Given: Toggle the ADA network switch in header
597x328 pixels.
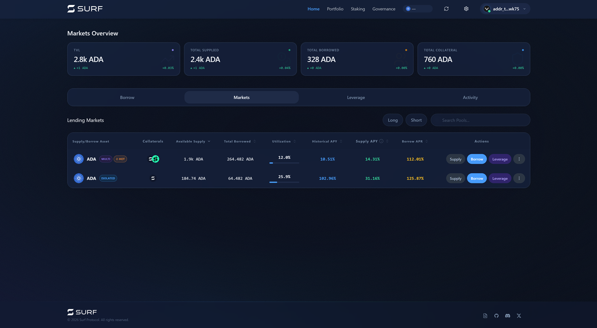Looking at the screenshot, I should pyautogui.click(x=417, y=9).
